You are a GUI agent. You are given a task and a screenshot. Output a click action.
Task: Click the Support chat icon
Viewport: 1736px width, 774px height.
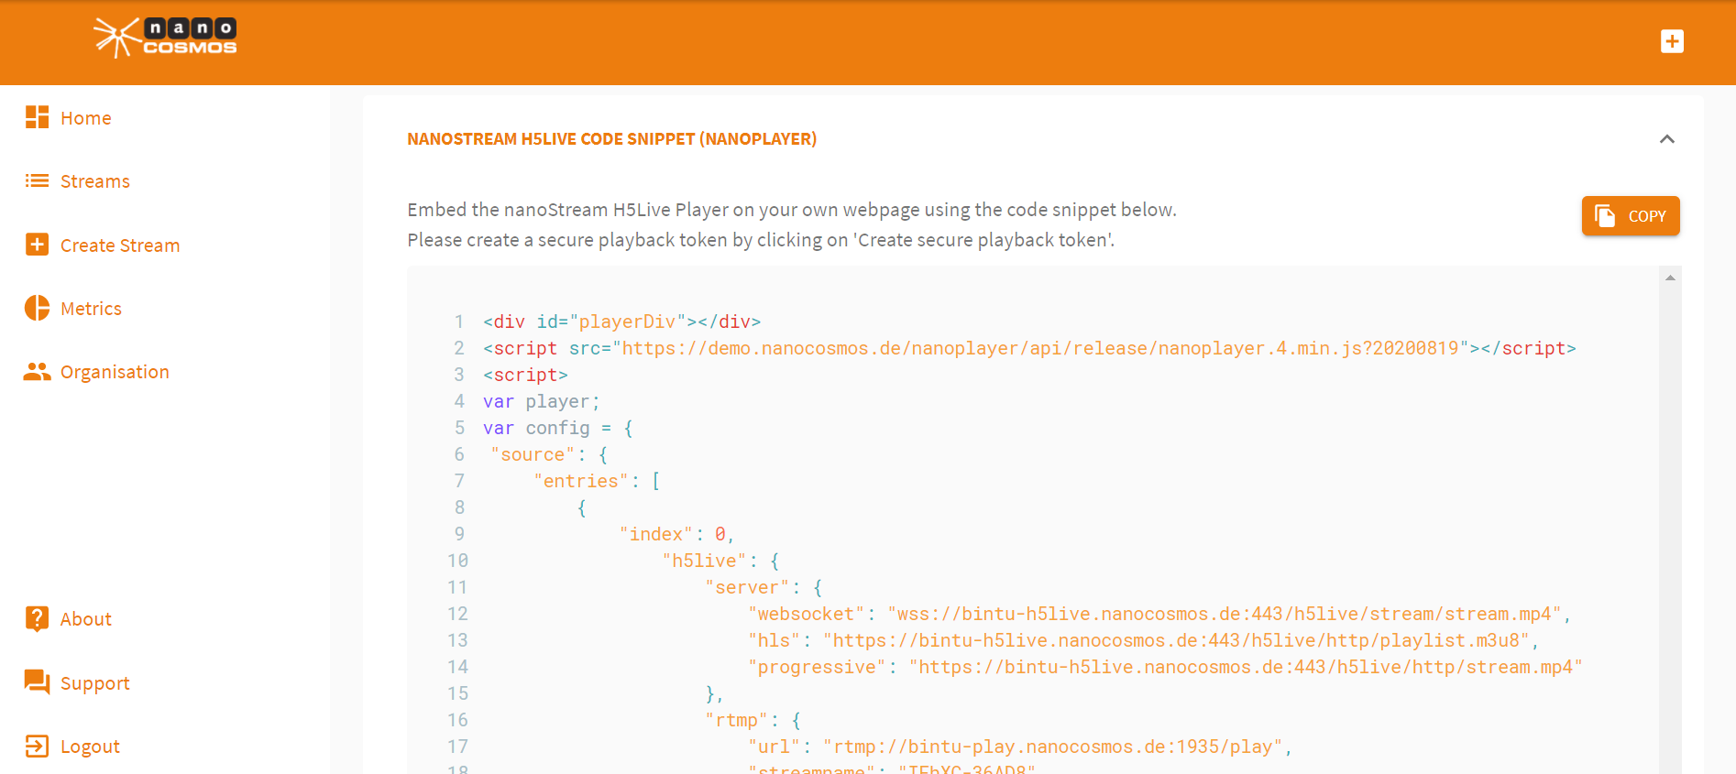click(37, 682)
